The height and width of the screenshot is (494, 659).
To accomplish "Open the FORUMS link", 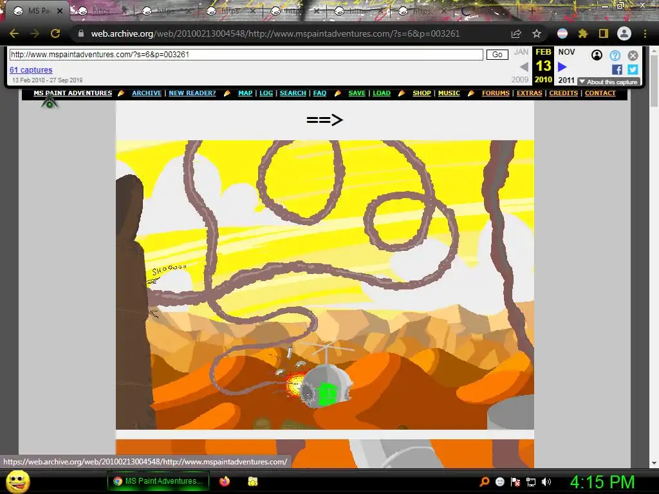I will [496, 93].
